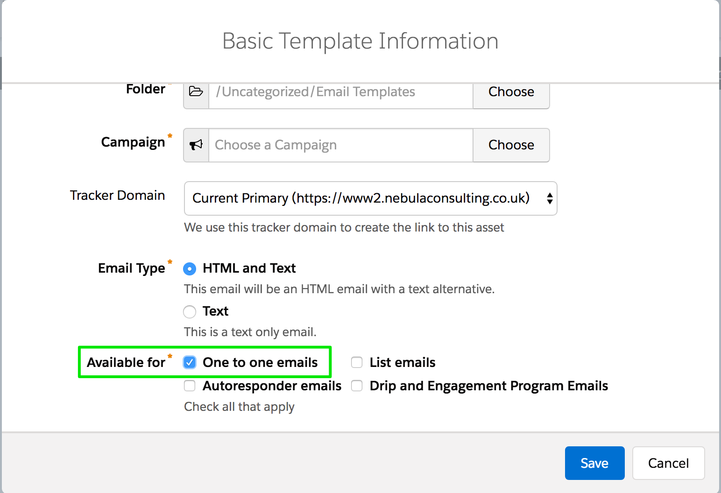
Task: Select the HTML and Text radio button
Action: click(x=190, y=269)
